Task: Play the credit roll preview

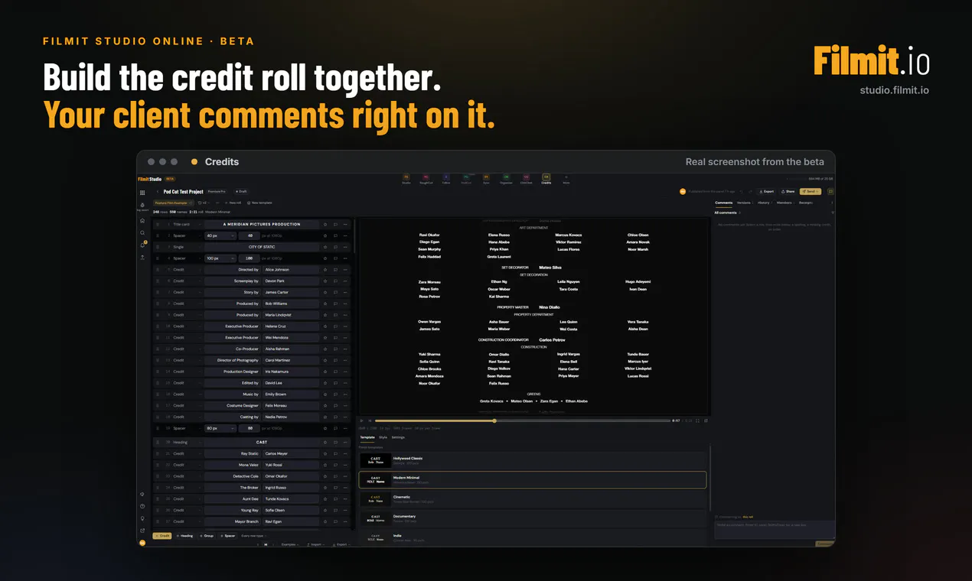Action: [x=362, y=420]
